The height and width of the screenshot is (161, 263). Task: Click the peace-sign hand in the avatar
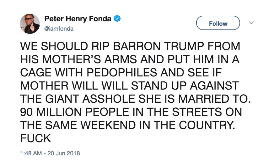31,27
